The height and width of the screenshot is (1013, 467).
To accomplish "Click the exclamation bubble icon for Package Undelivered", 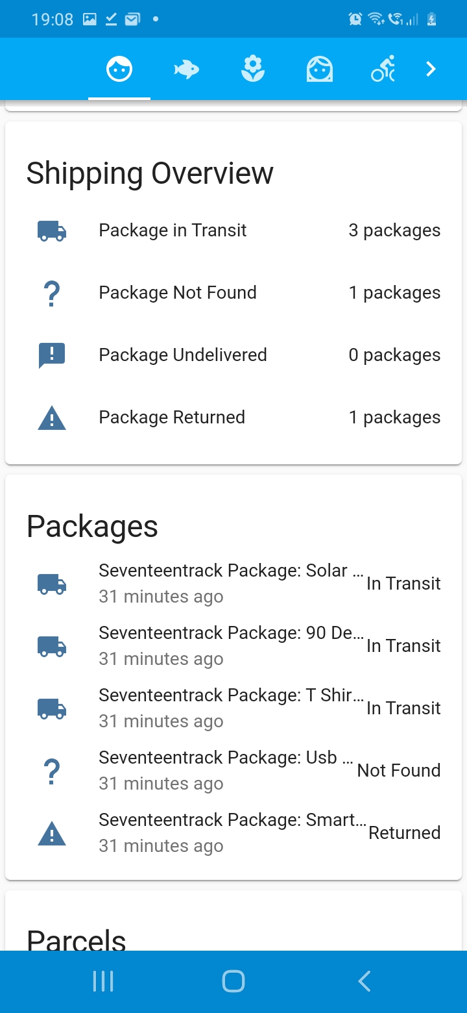I will click(x=51, y=355).
